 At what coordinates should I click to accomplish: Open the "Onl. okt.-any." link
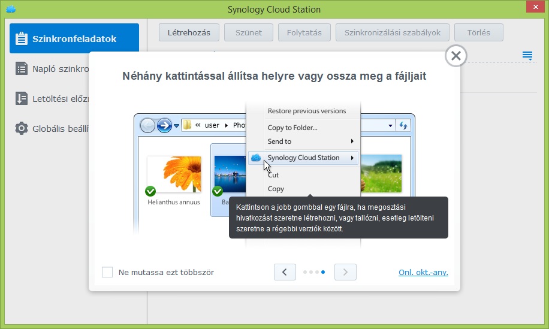423,272
